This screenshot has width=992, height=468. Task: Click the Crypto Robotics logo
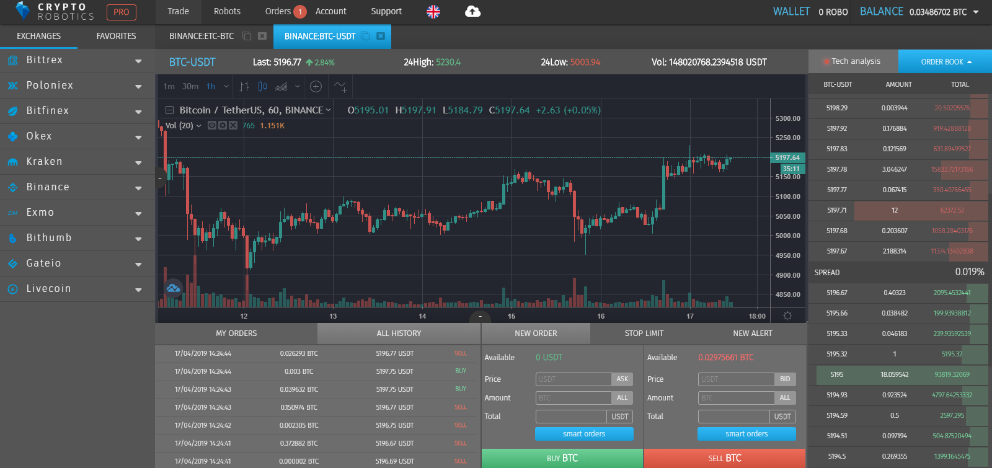(x=55, y=11)
